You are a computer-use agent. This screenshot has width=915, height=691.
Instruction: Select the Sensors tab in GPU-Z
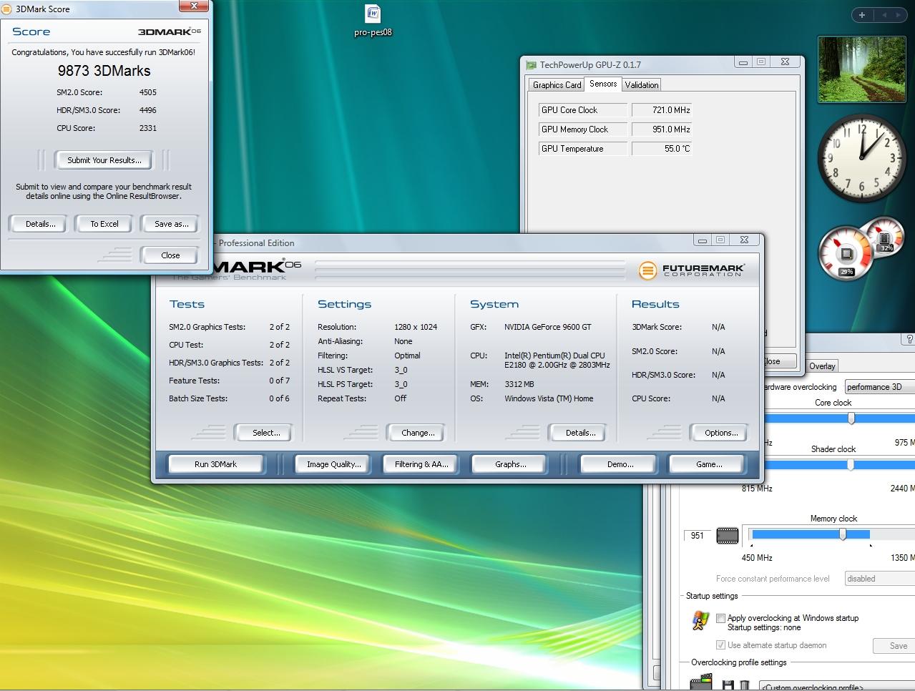pos(603,84)
